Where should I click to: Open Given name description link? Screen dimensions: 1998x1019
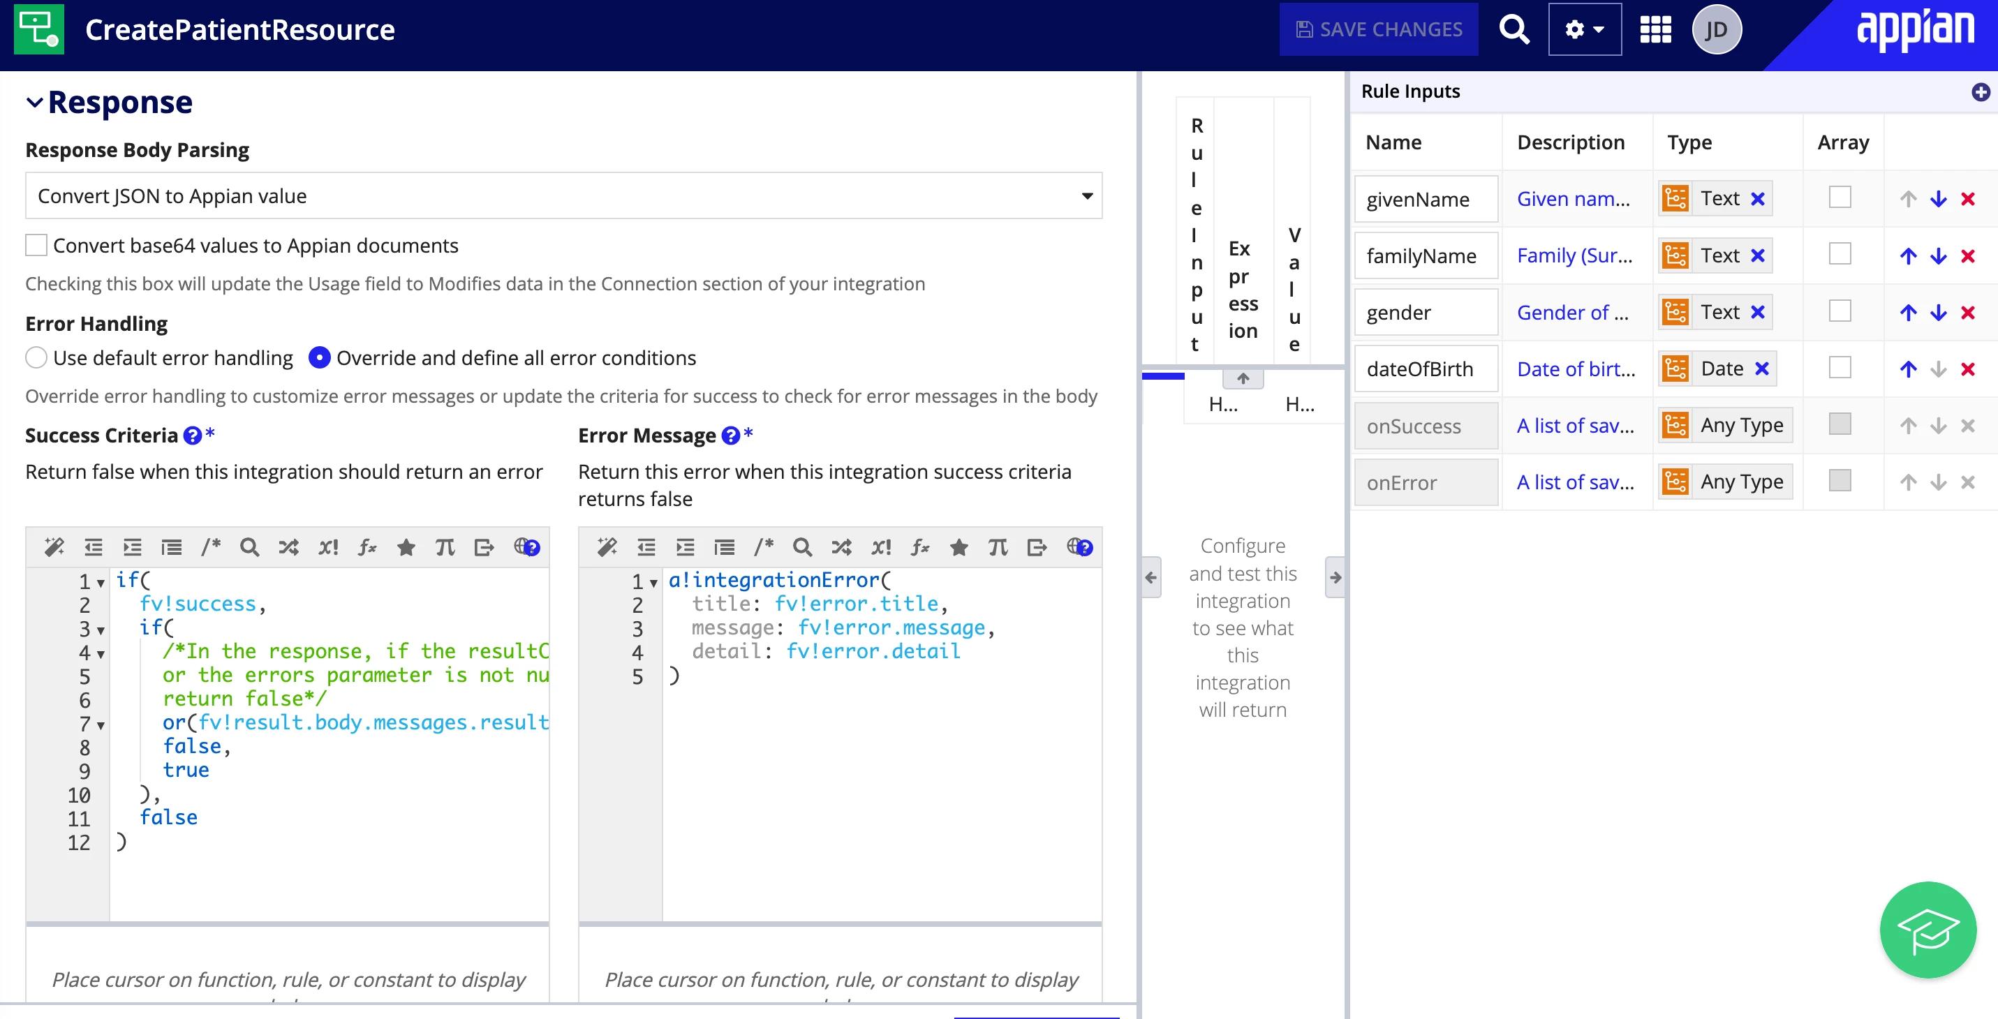tap(1573, 198)
